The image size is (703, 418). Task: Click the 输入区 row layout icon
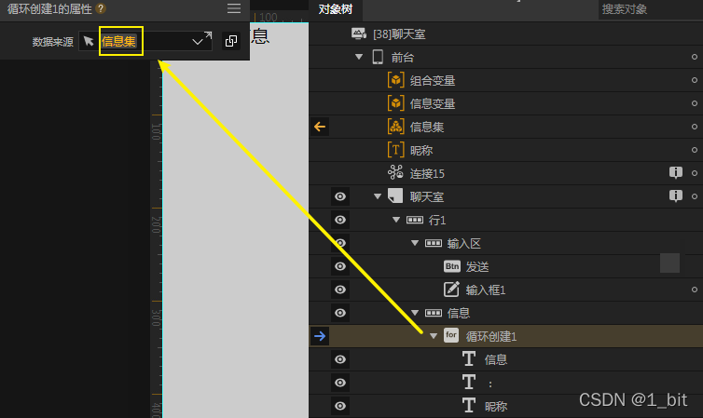[434, 243]
